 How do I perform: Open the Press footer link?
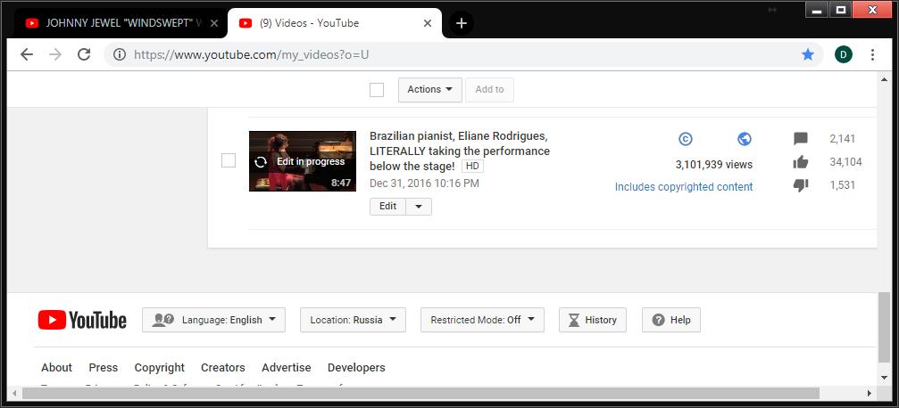104,367
